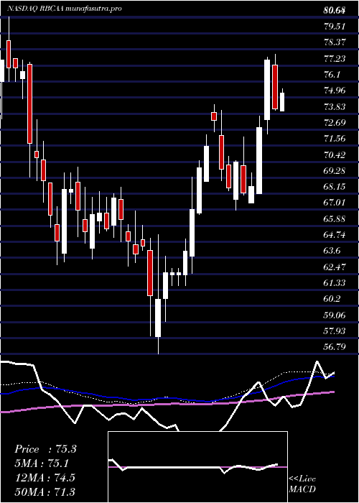Select the 79.51 price axis label

335,27
